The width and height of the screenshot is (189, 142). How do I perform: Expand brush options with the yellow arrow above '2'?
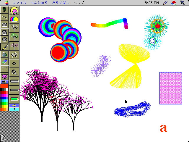[x=14, y=105]
